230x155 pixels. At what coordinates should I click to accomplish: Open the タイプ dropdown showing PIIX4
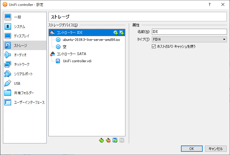[189, 39]
